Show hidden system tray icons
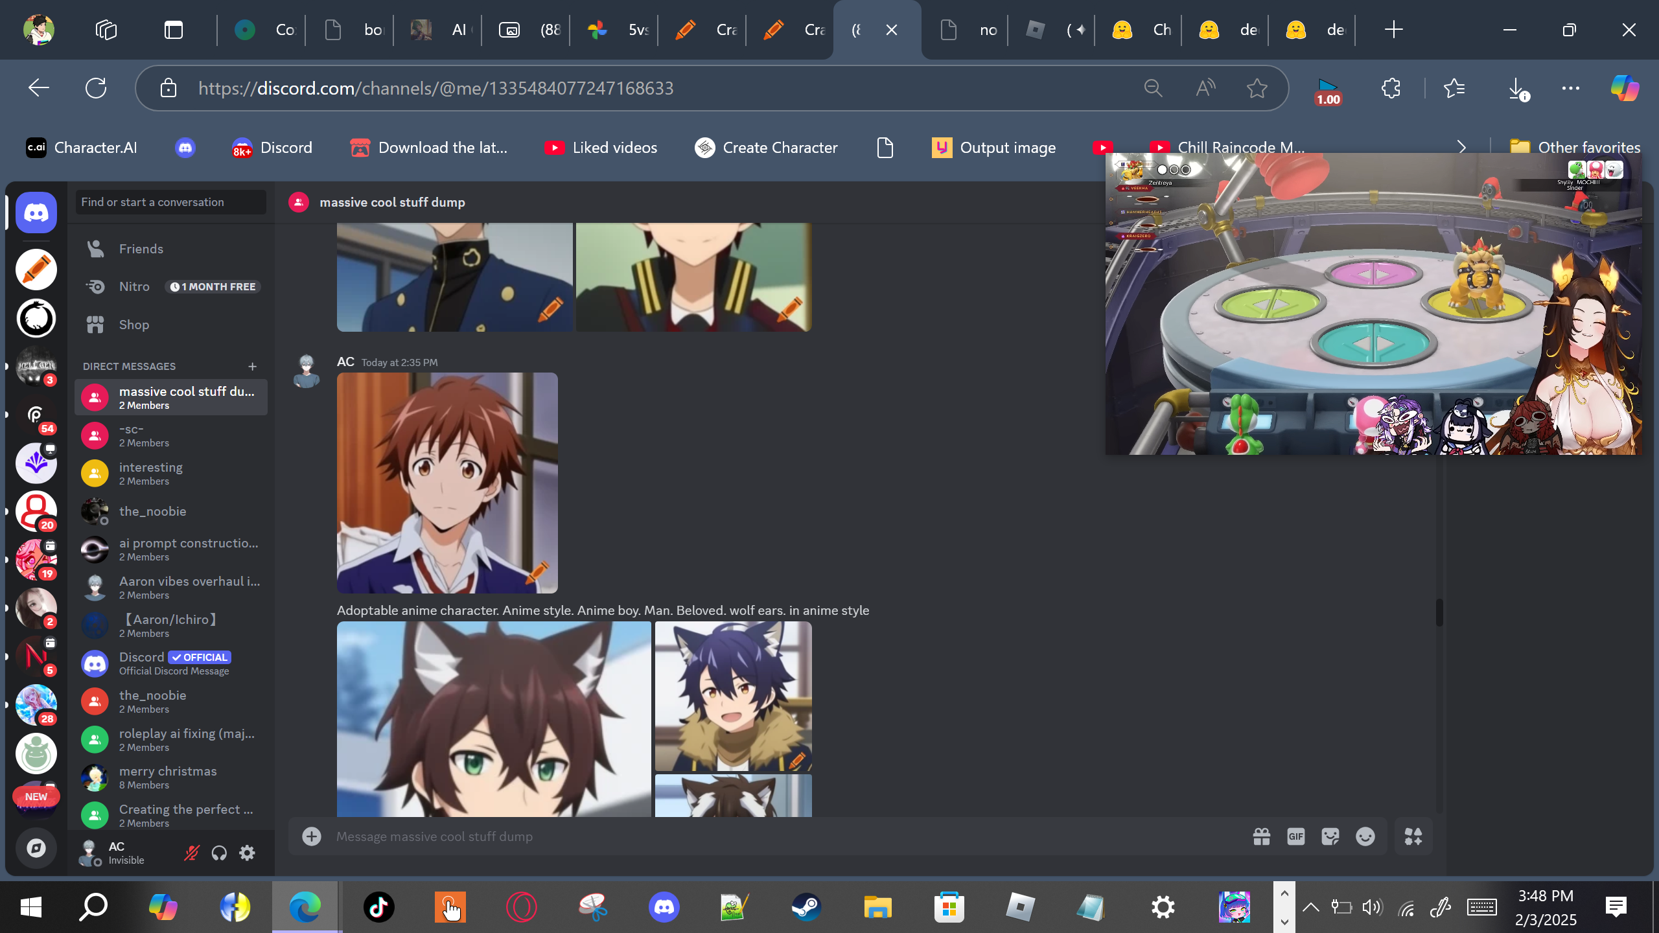The image size is (1659, 933). (1310, 907)
